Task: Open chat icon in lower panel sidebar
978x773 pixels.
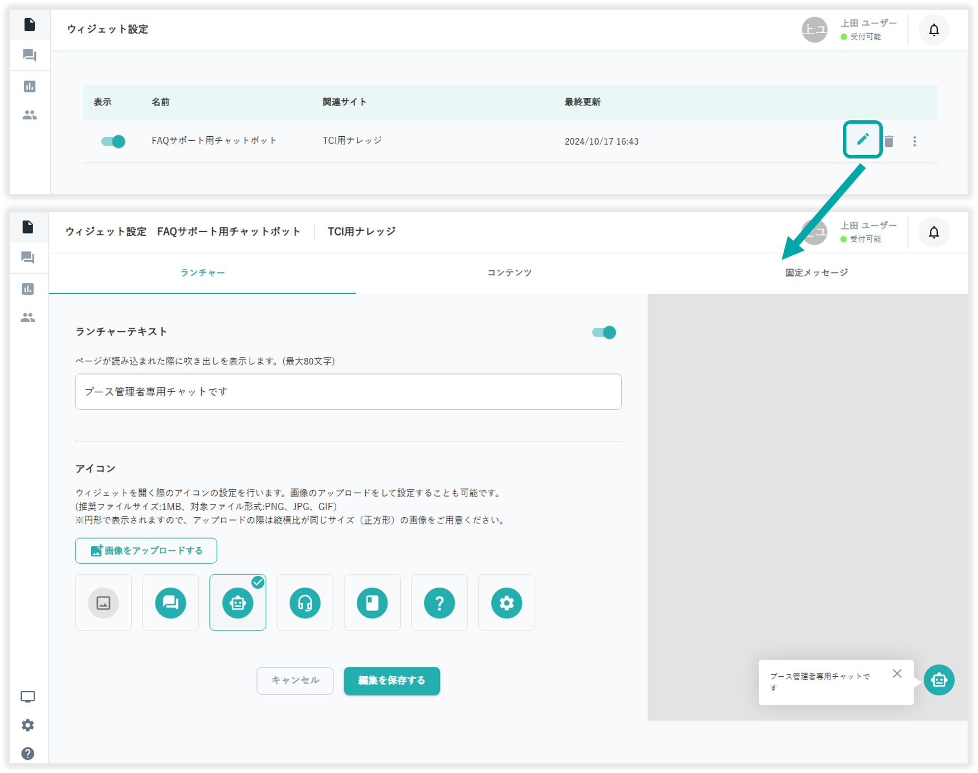Action: point(28,258)
